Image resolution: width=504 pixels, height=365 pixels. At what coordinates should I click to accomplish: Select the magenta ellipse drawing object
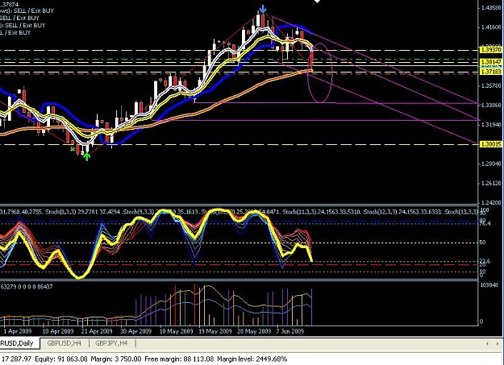(x=320, y=73)
